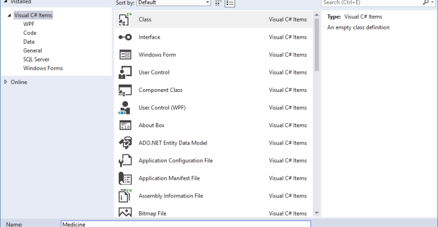Choose the Windows Form template icon
The width and height of the screenshot is (438, 227).
coord(125,54)
